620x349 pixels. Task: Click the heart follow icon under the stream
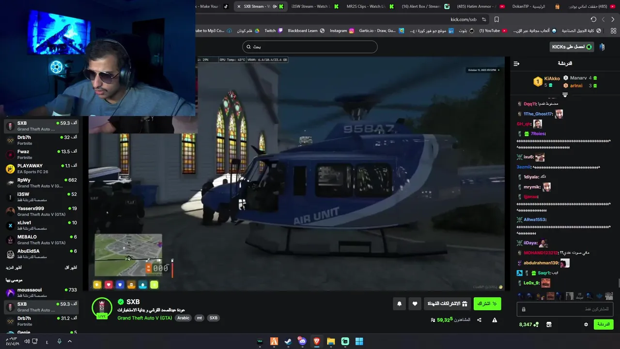pos(415,304)
